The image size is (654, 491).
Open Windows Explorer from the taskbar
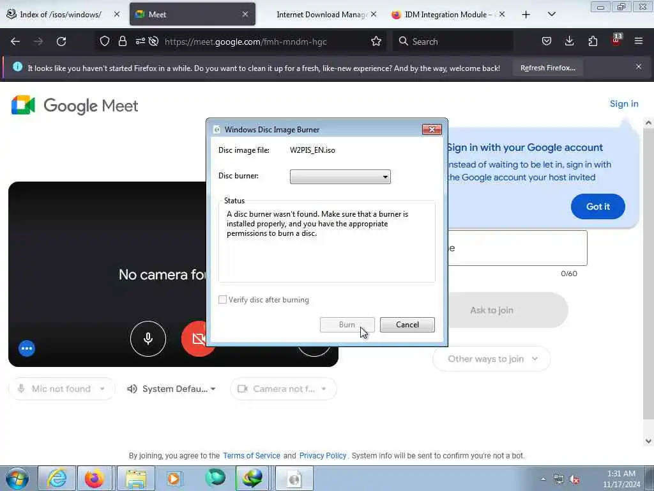click(x=136, y=478)
